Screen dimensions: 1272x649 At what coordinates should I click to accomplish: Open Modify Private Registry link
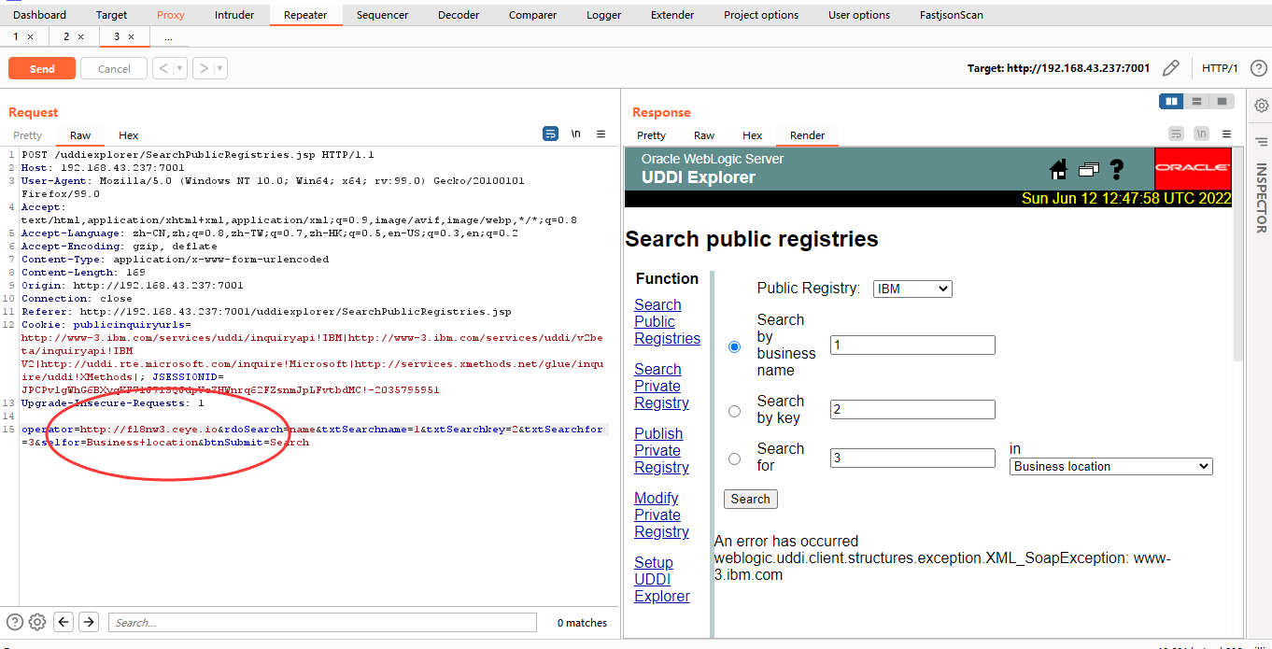point(661,515)
